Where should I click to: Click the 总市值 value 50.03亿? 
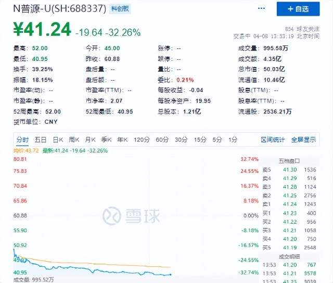(x=274, y=69)
